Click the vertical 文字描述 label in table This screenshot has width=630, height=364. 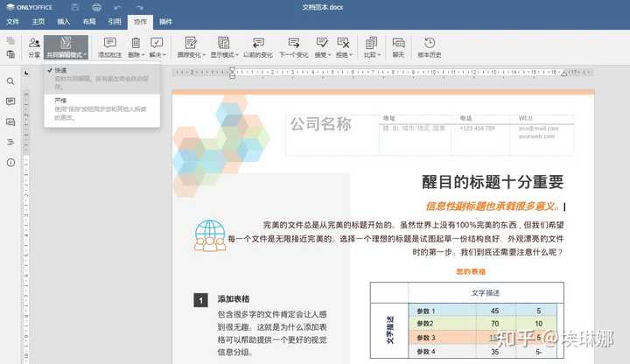(389, 330)
